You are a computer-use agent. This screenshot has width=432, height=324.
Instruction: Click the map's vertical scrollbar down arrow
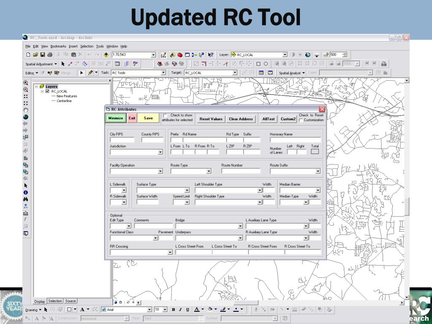(x=407, y=297)
